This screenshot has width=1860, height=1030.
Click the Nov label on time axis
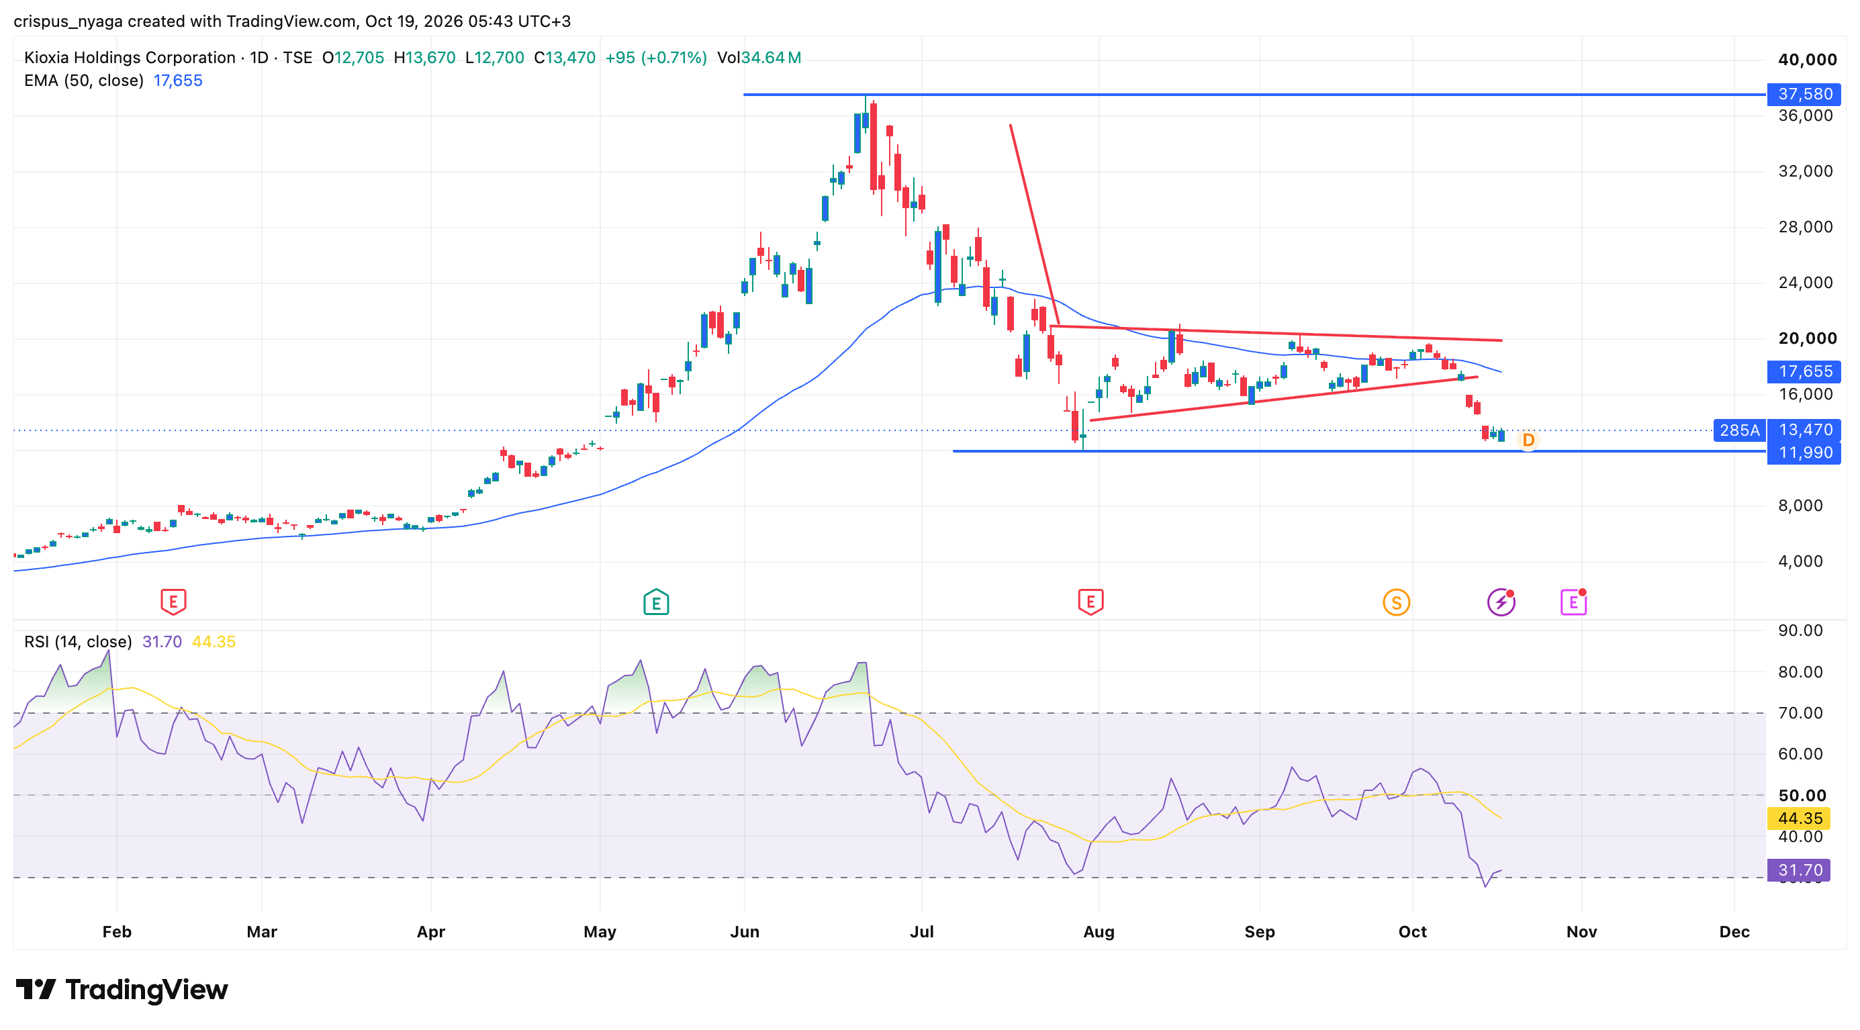click(1581, 931)
